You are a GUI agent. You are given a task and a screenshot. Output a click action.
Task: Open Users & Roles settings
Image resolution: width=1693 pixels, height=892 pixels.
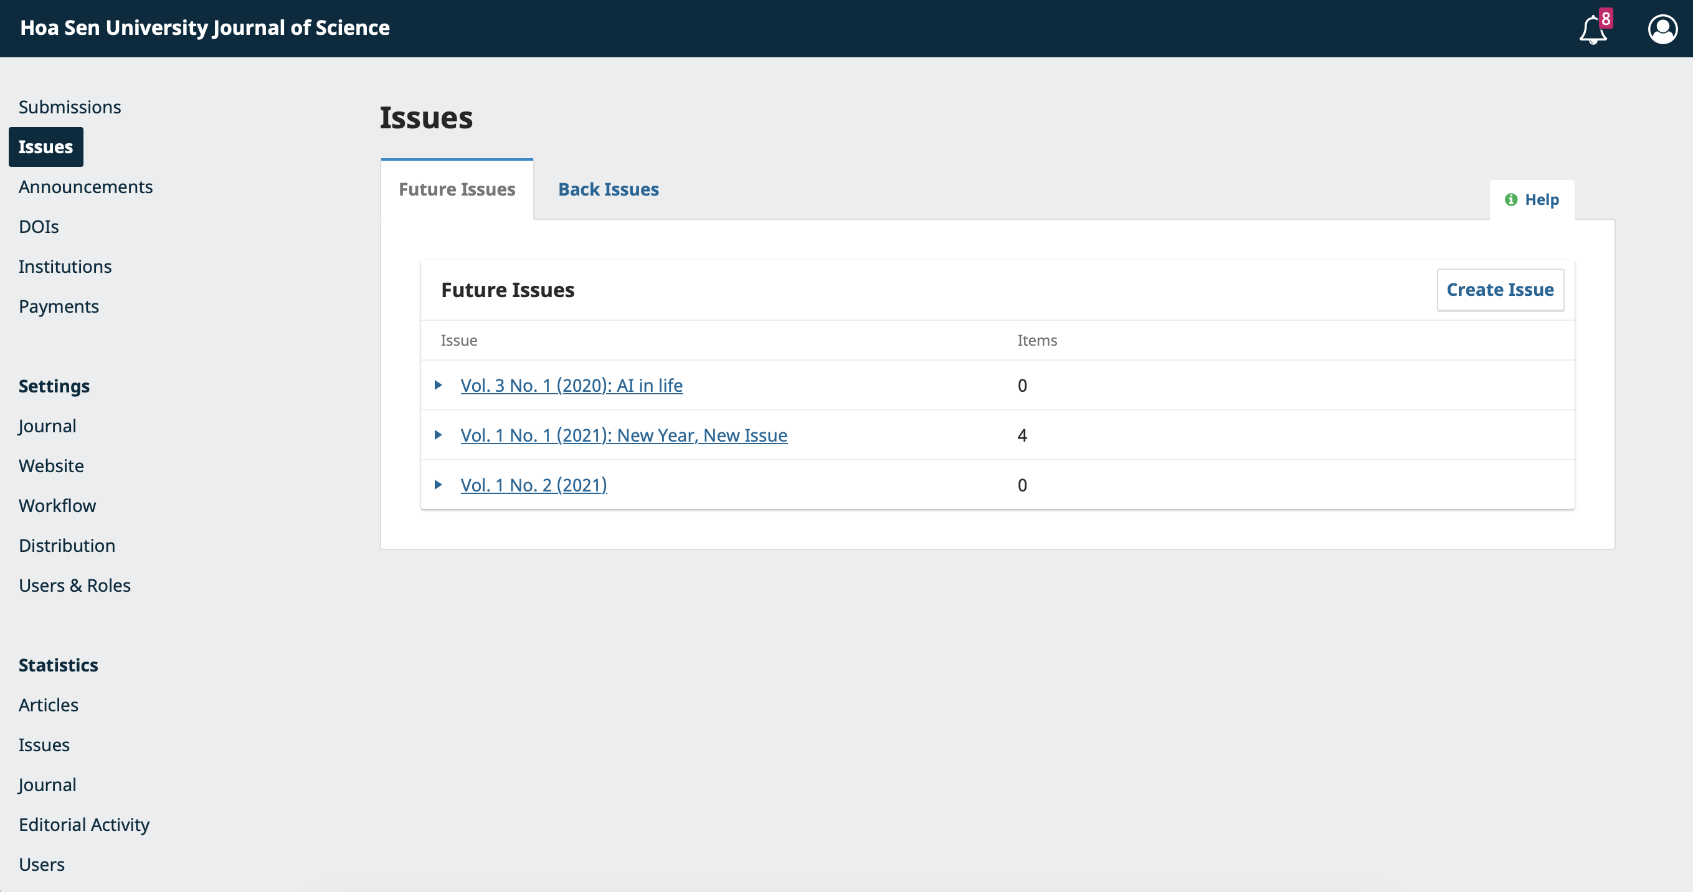tap(74, 585)
